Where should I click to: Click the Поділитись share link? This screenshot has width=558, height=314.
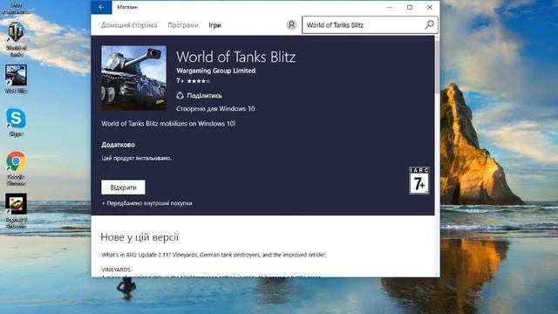pyautogui.click(x=204, y=95)
